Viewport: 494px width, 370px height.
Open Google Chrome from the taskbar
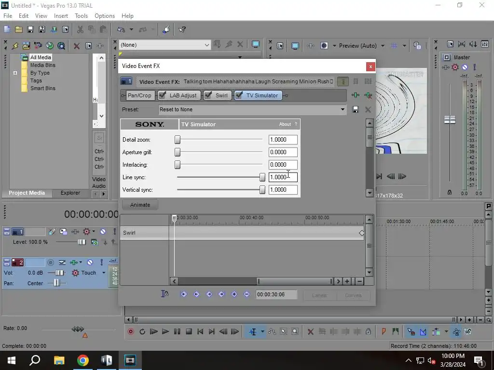click(83, 360)
